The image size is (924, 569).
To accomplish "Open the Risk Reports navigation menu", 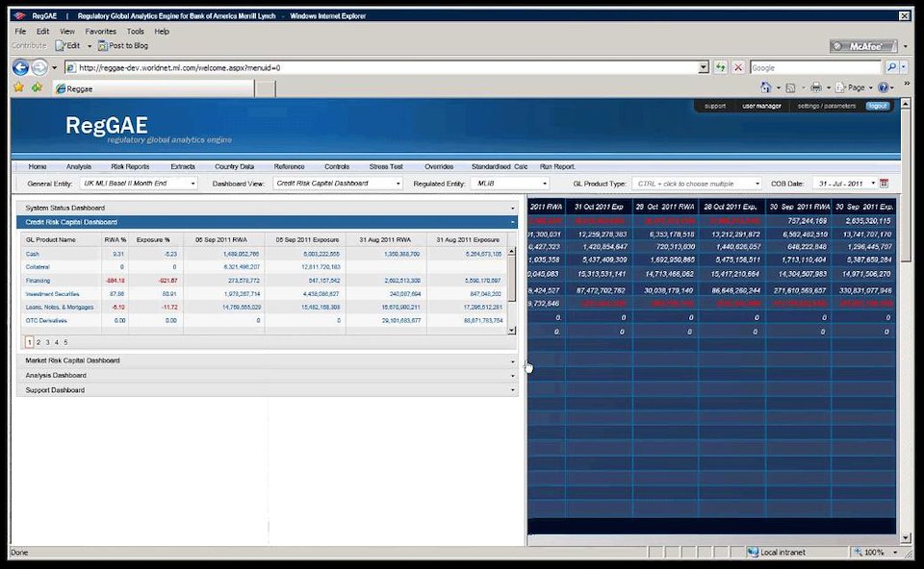I will click(x=130, y=166).
